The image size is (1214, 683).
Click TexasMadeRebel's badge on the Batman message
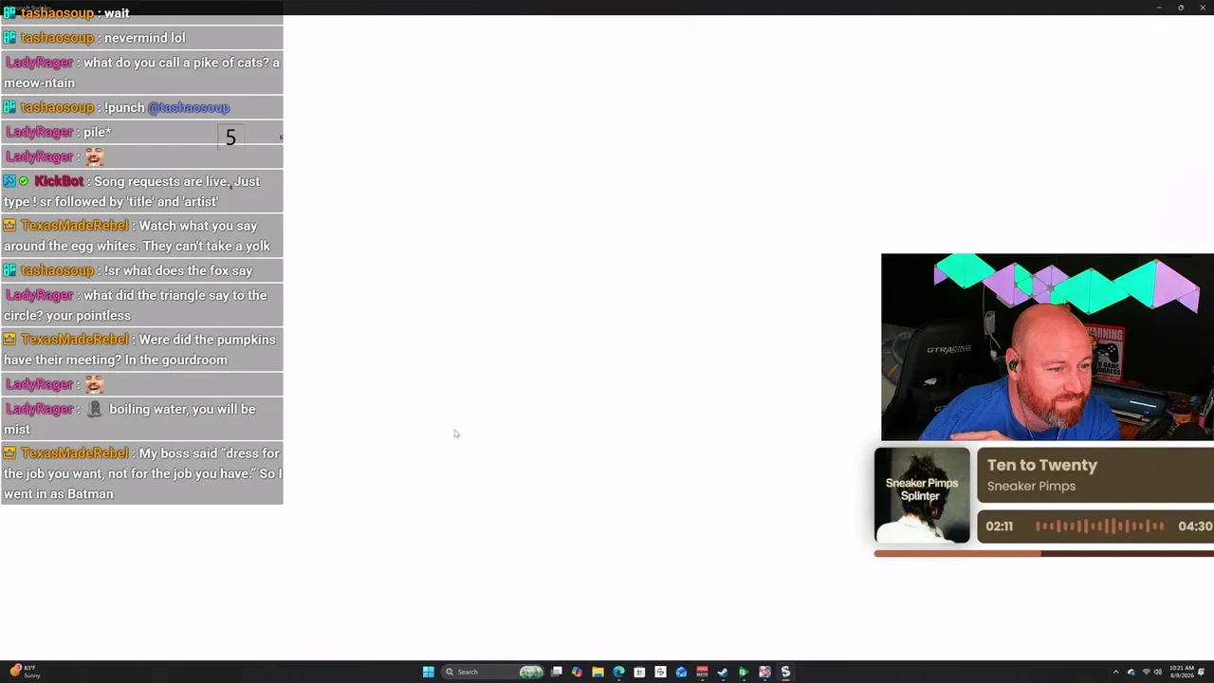point(9,453)
